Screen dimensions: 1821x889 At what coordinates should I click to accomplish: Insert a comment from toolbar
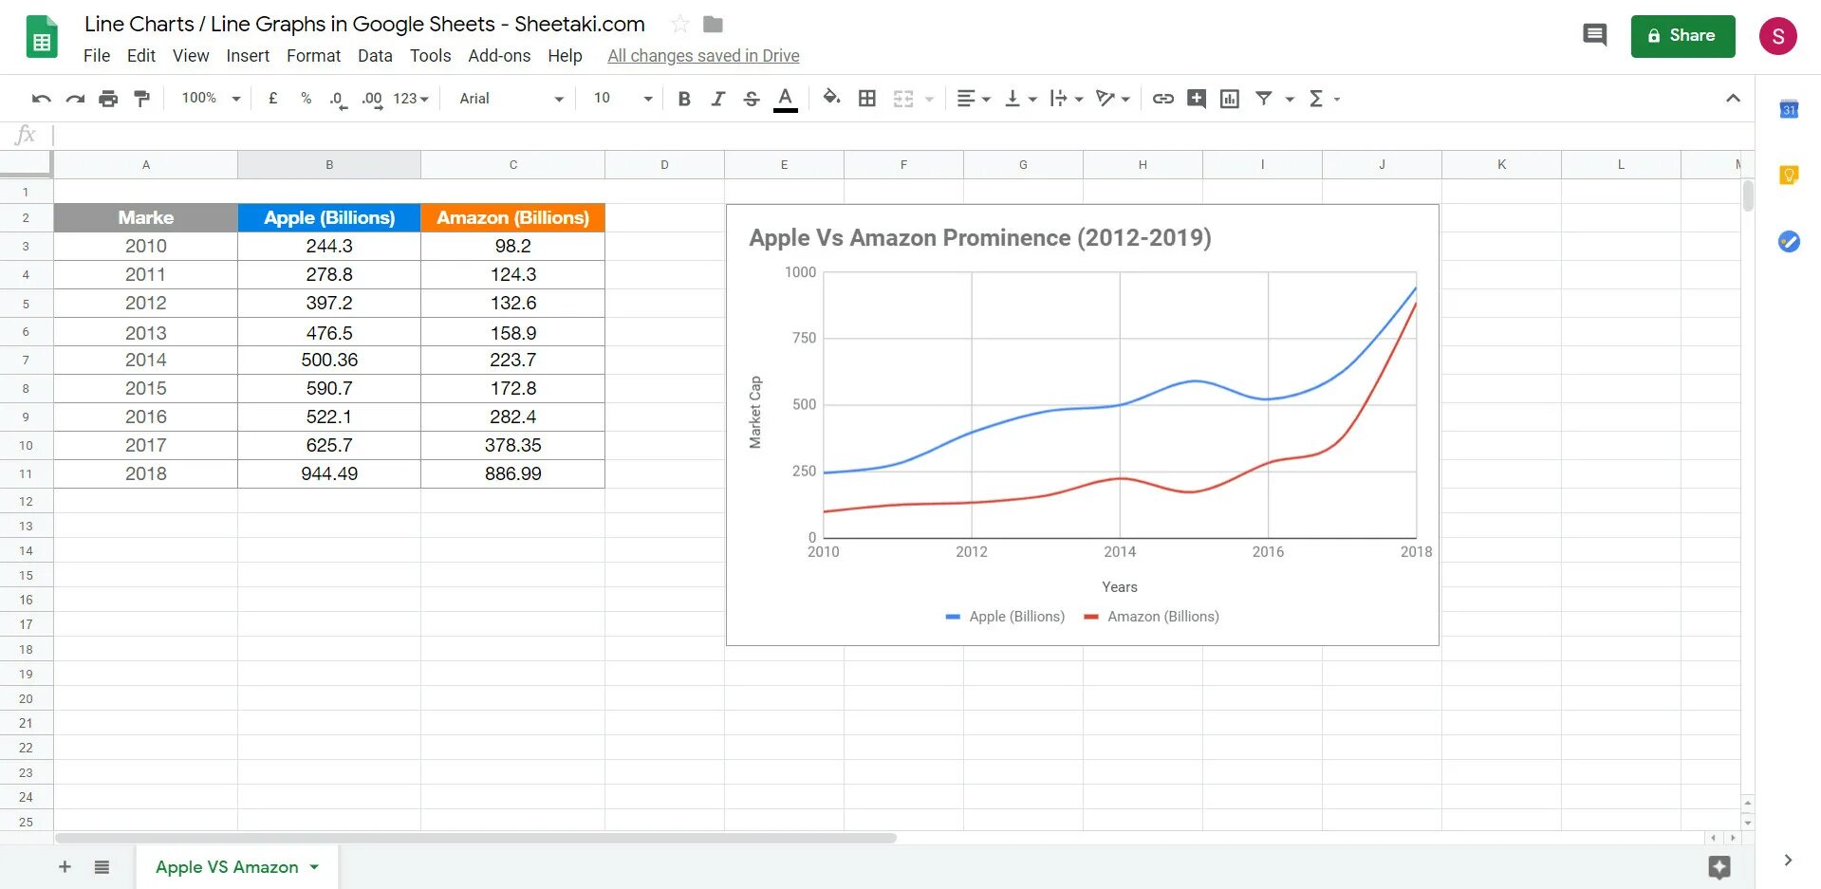[1197, 99]
